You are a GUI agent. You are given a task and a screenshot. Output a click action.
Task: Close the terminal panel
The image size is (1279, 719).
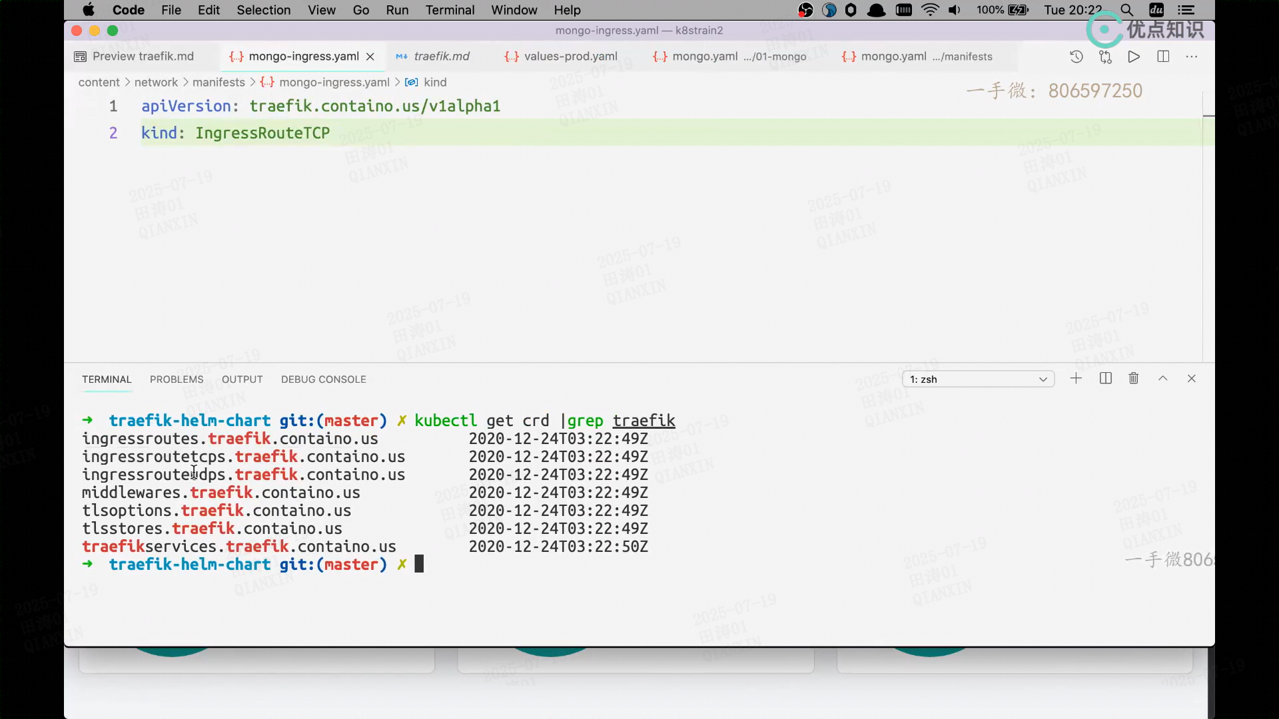1192,379
